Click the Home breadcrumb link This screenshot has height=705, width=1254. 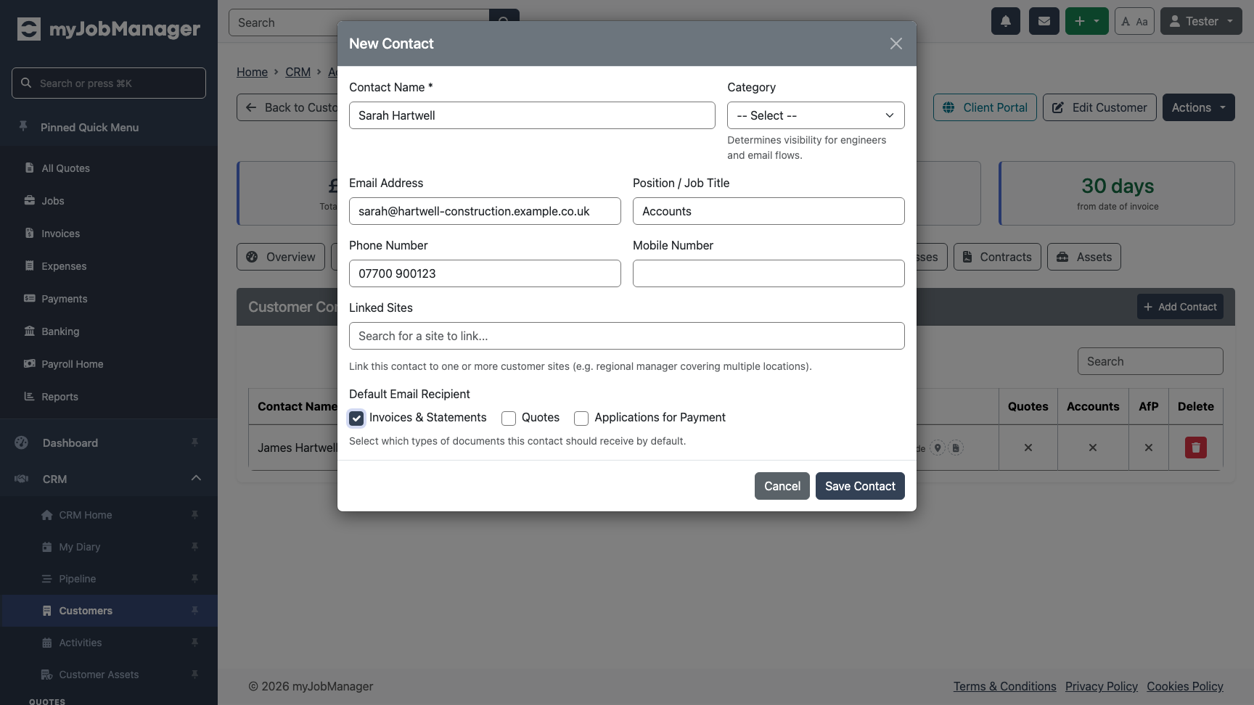coord(252,72)
